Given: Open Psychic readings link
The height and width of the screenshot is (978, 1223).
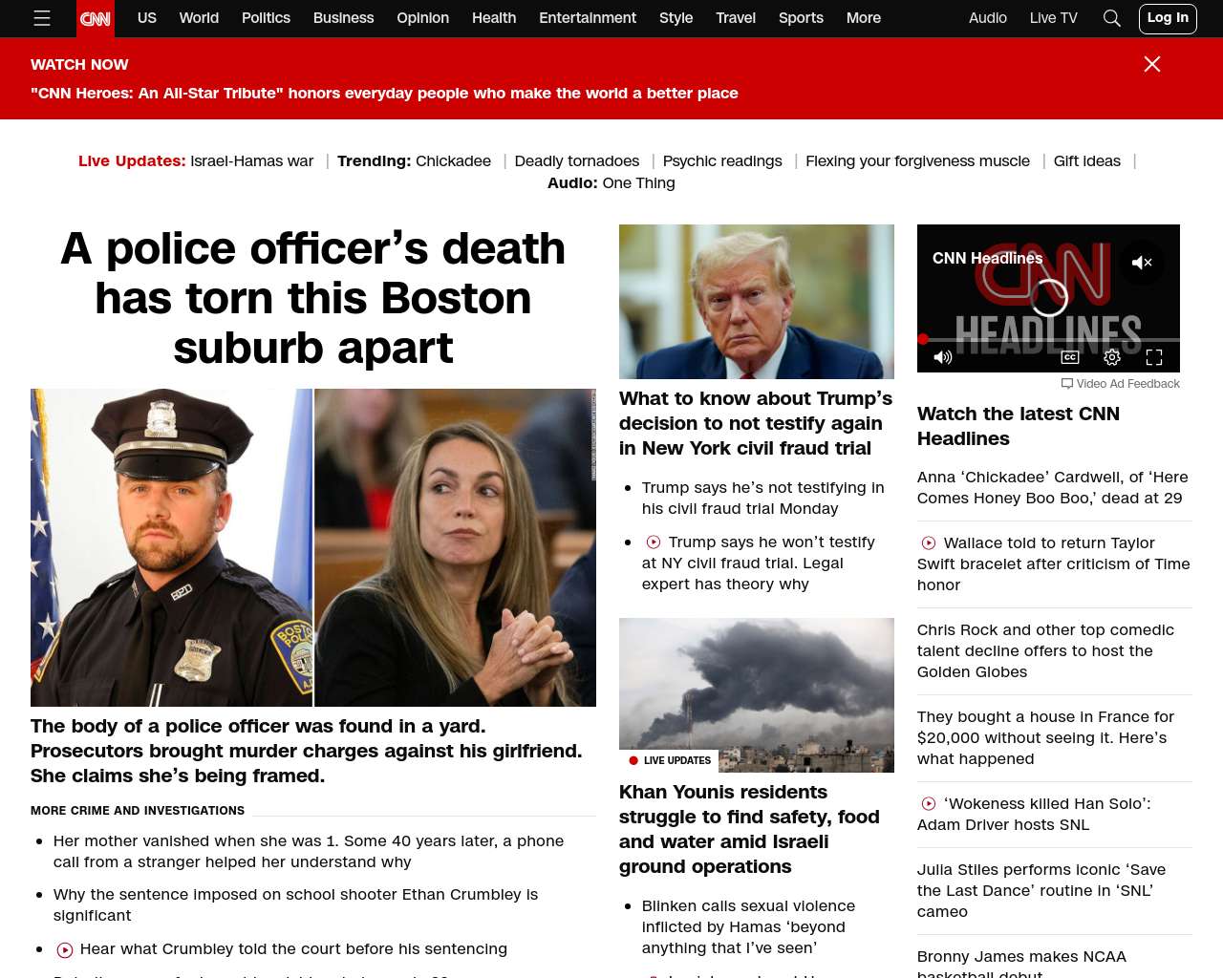Looking at the screenshot, I should click(722, 160).
